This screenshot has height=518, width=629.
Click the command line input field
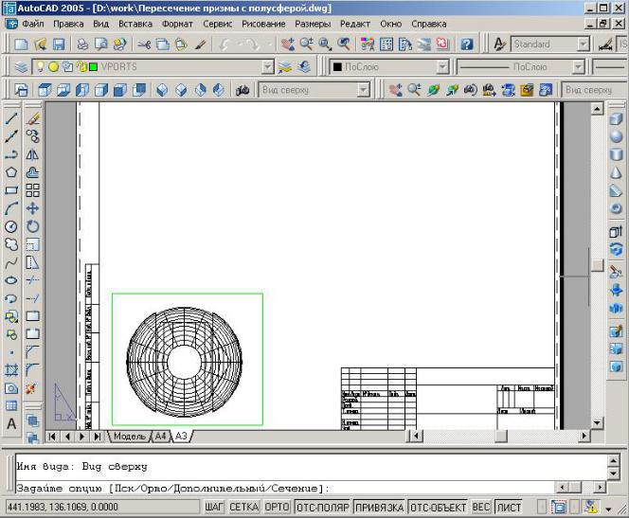286,489
